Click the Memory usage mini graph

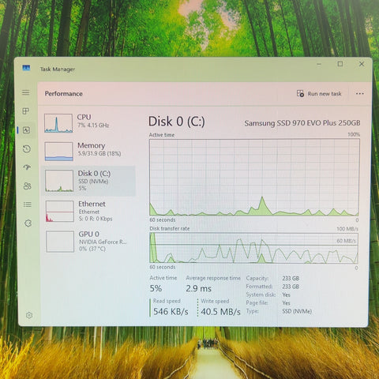[58, 152]
